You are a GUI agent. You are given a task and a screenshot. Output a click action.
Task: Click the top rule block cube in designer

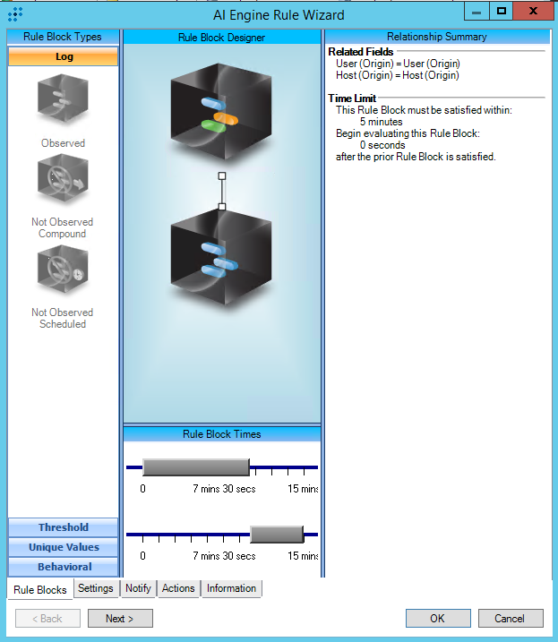pos(221,106)
